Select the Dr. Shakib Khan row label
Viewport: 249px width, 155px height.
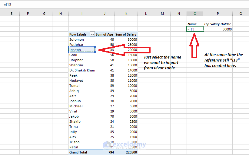point(82,70)
